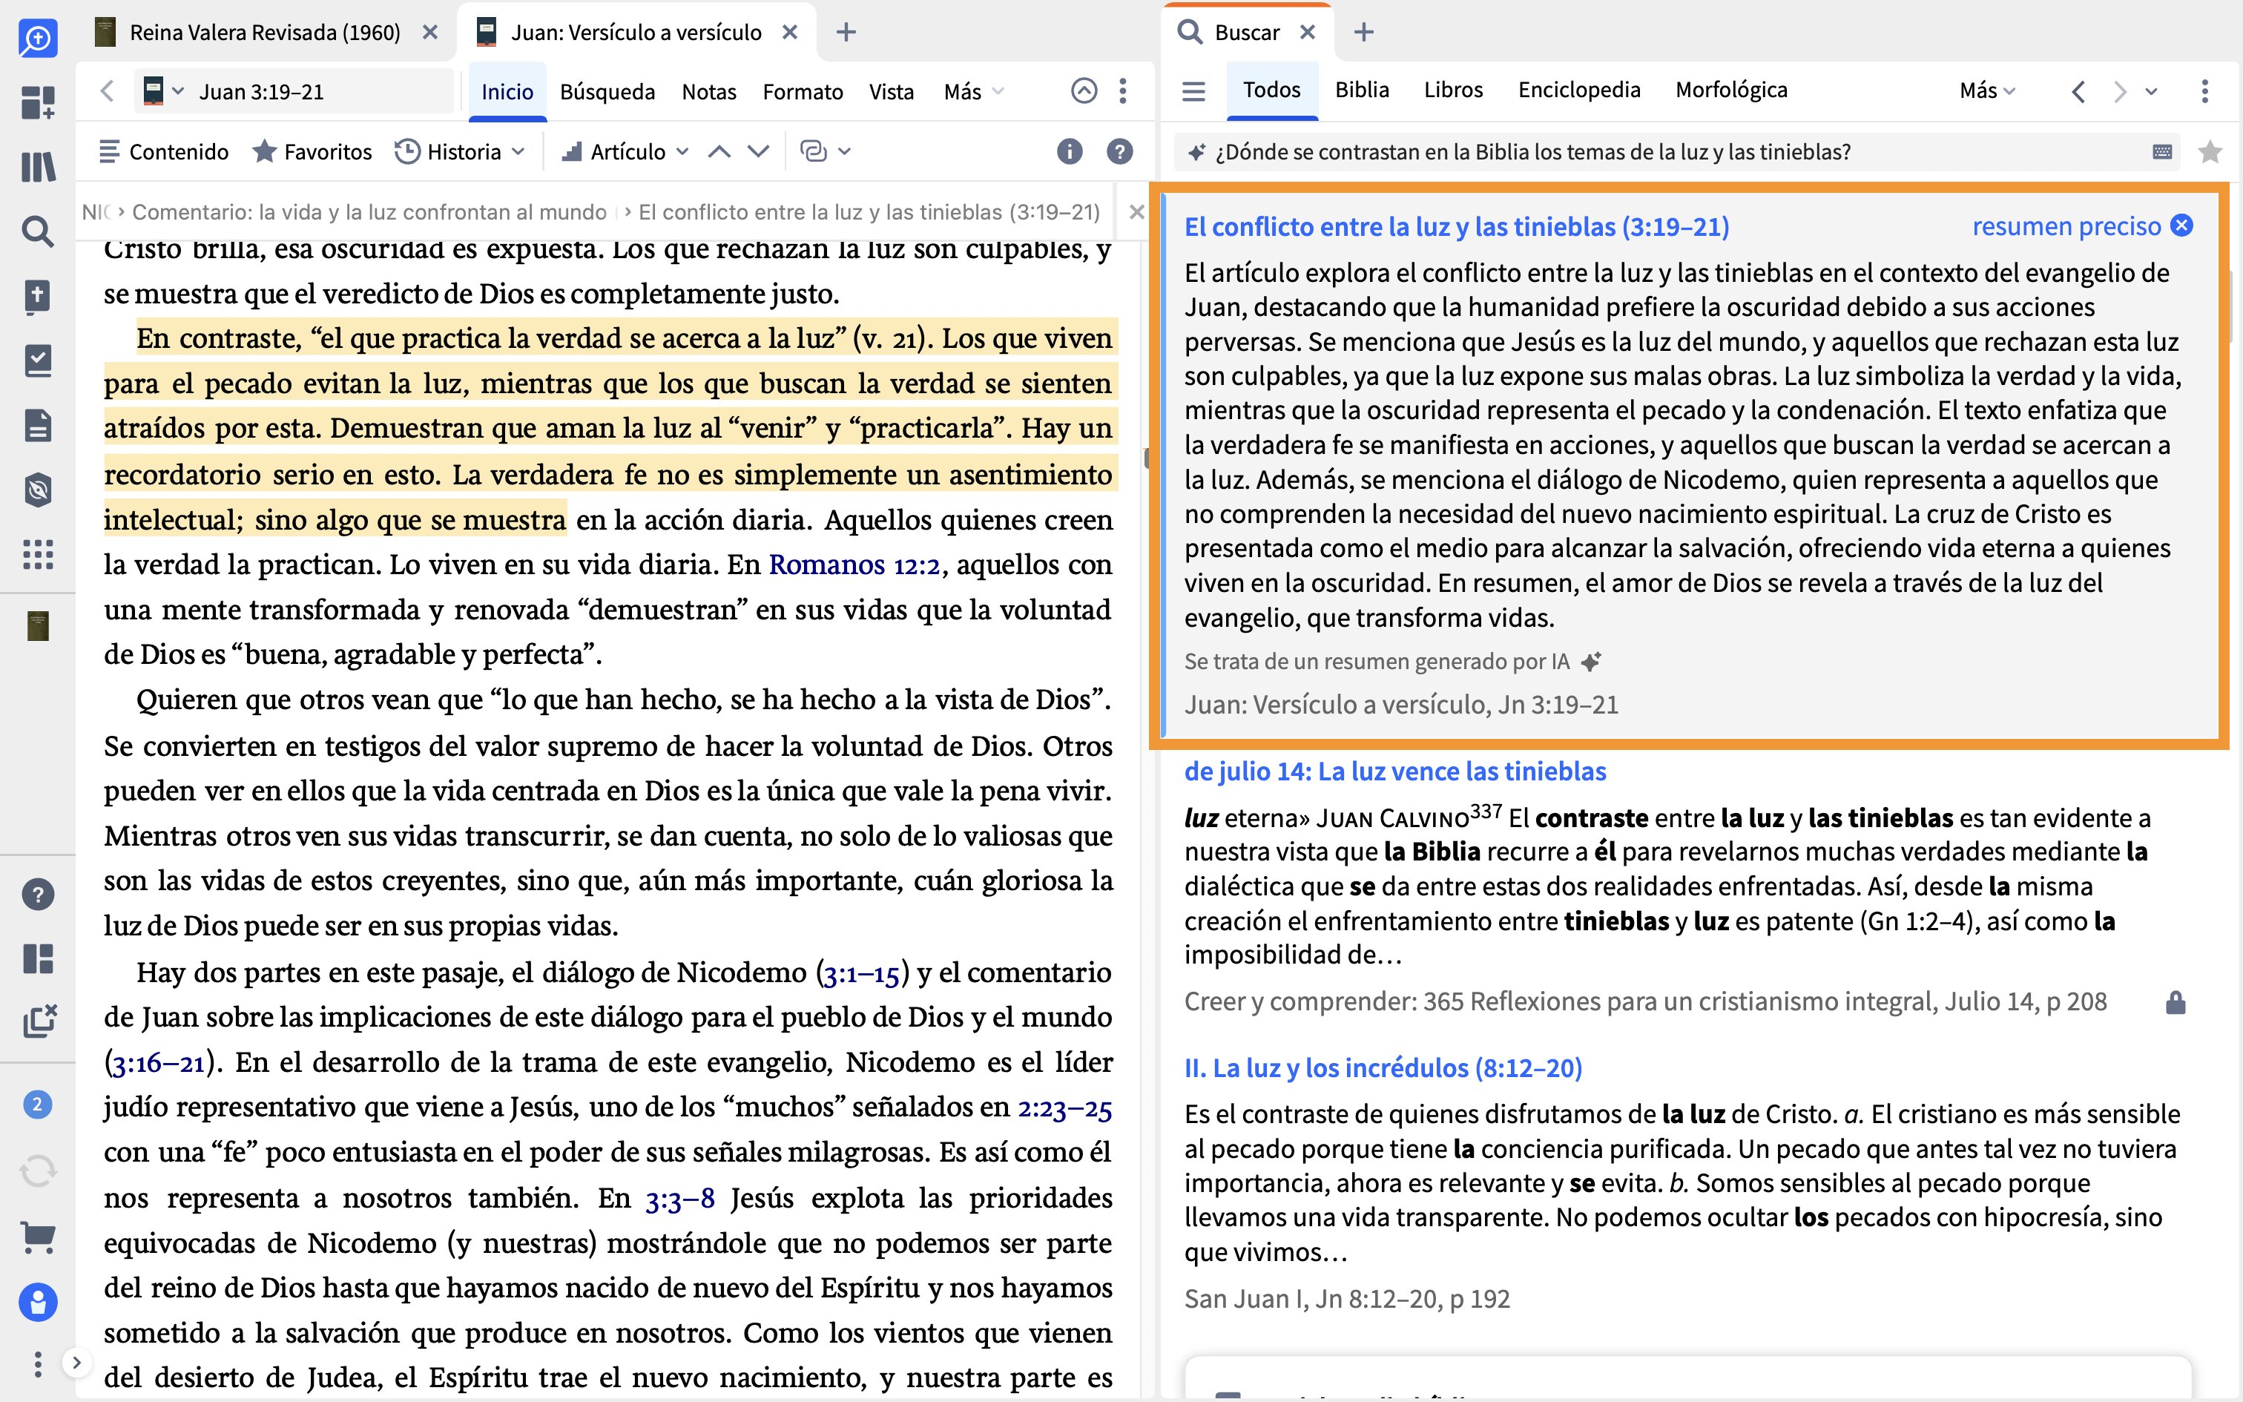Screen dimensions: 2243x1402
Task: Go to previous search with left arrow
Action: pos(2078,90)
